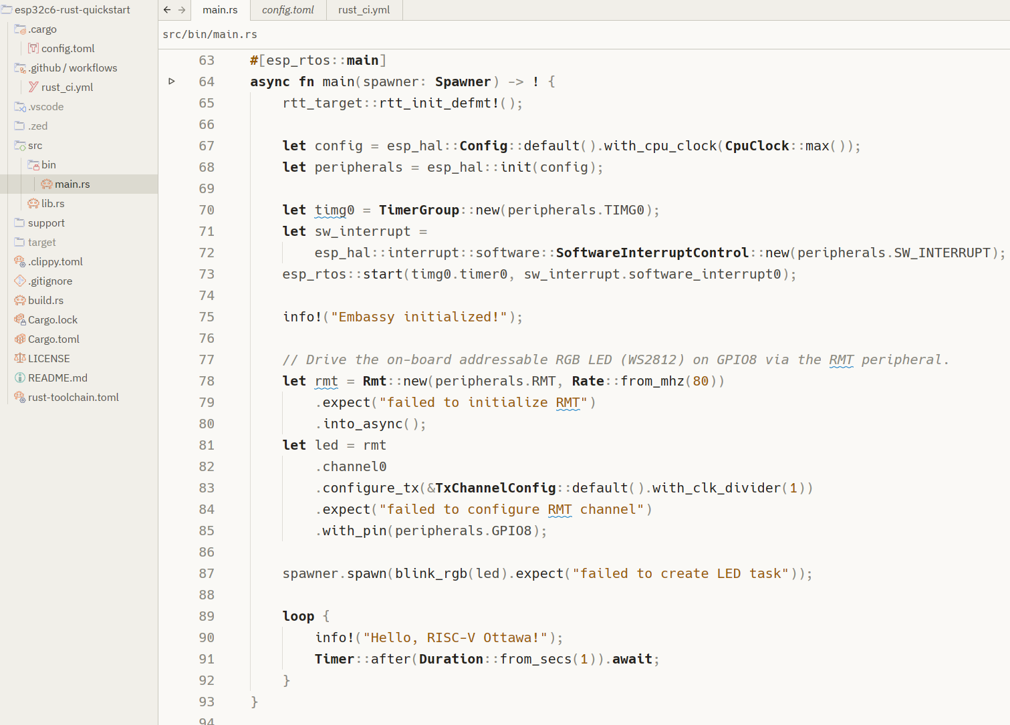Screen dimensions: 1010x725
Task: Switch to the main.rs tab
Action: tap(221, 10)
